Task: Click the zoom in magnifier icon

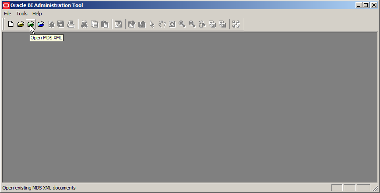Action: click(182, 24)
